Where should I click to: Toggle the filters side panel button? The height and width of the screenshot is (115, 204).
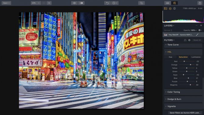coord(174,3)
